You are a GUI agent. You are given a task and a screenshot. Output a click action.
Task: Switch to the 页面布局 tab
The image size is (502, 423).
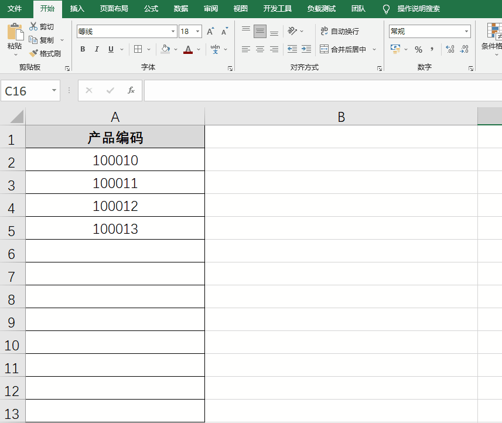point(114,9)
